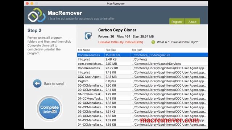The image size is (232, 130).
Task: Sort by the File Name column header
Action: pos(91,50)
